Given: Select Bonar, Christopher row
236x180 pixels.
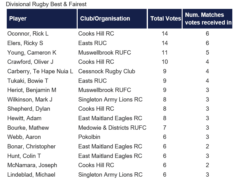Looking at the screenshot, I should [119, 147].
